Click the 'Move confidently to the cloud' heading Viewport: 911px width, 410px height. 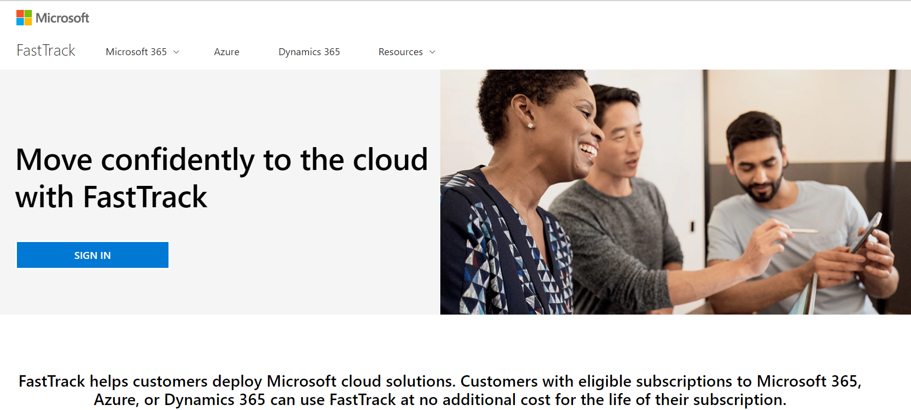click(222, 178)
